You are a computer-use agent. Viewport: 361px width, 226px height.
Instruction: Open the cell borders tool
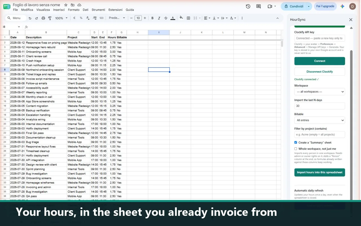pyautogui.click(x=188, y=18)
